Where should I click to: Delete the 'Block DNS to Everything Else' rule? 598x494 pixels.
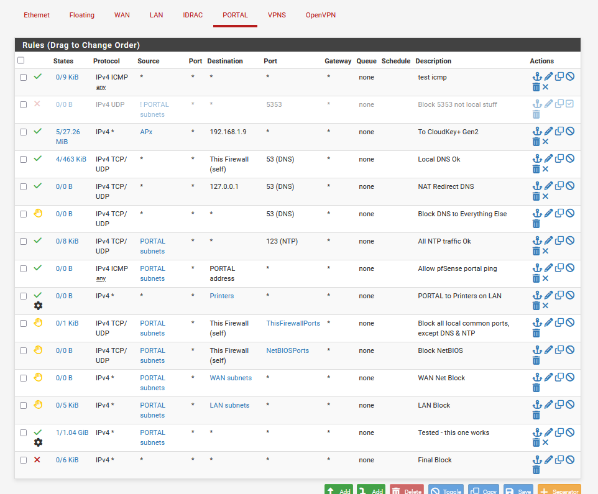[536, 224]
